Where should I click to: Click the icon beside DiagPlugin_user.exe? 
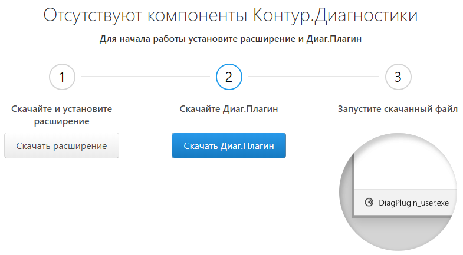(369, 202)
